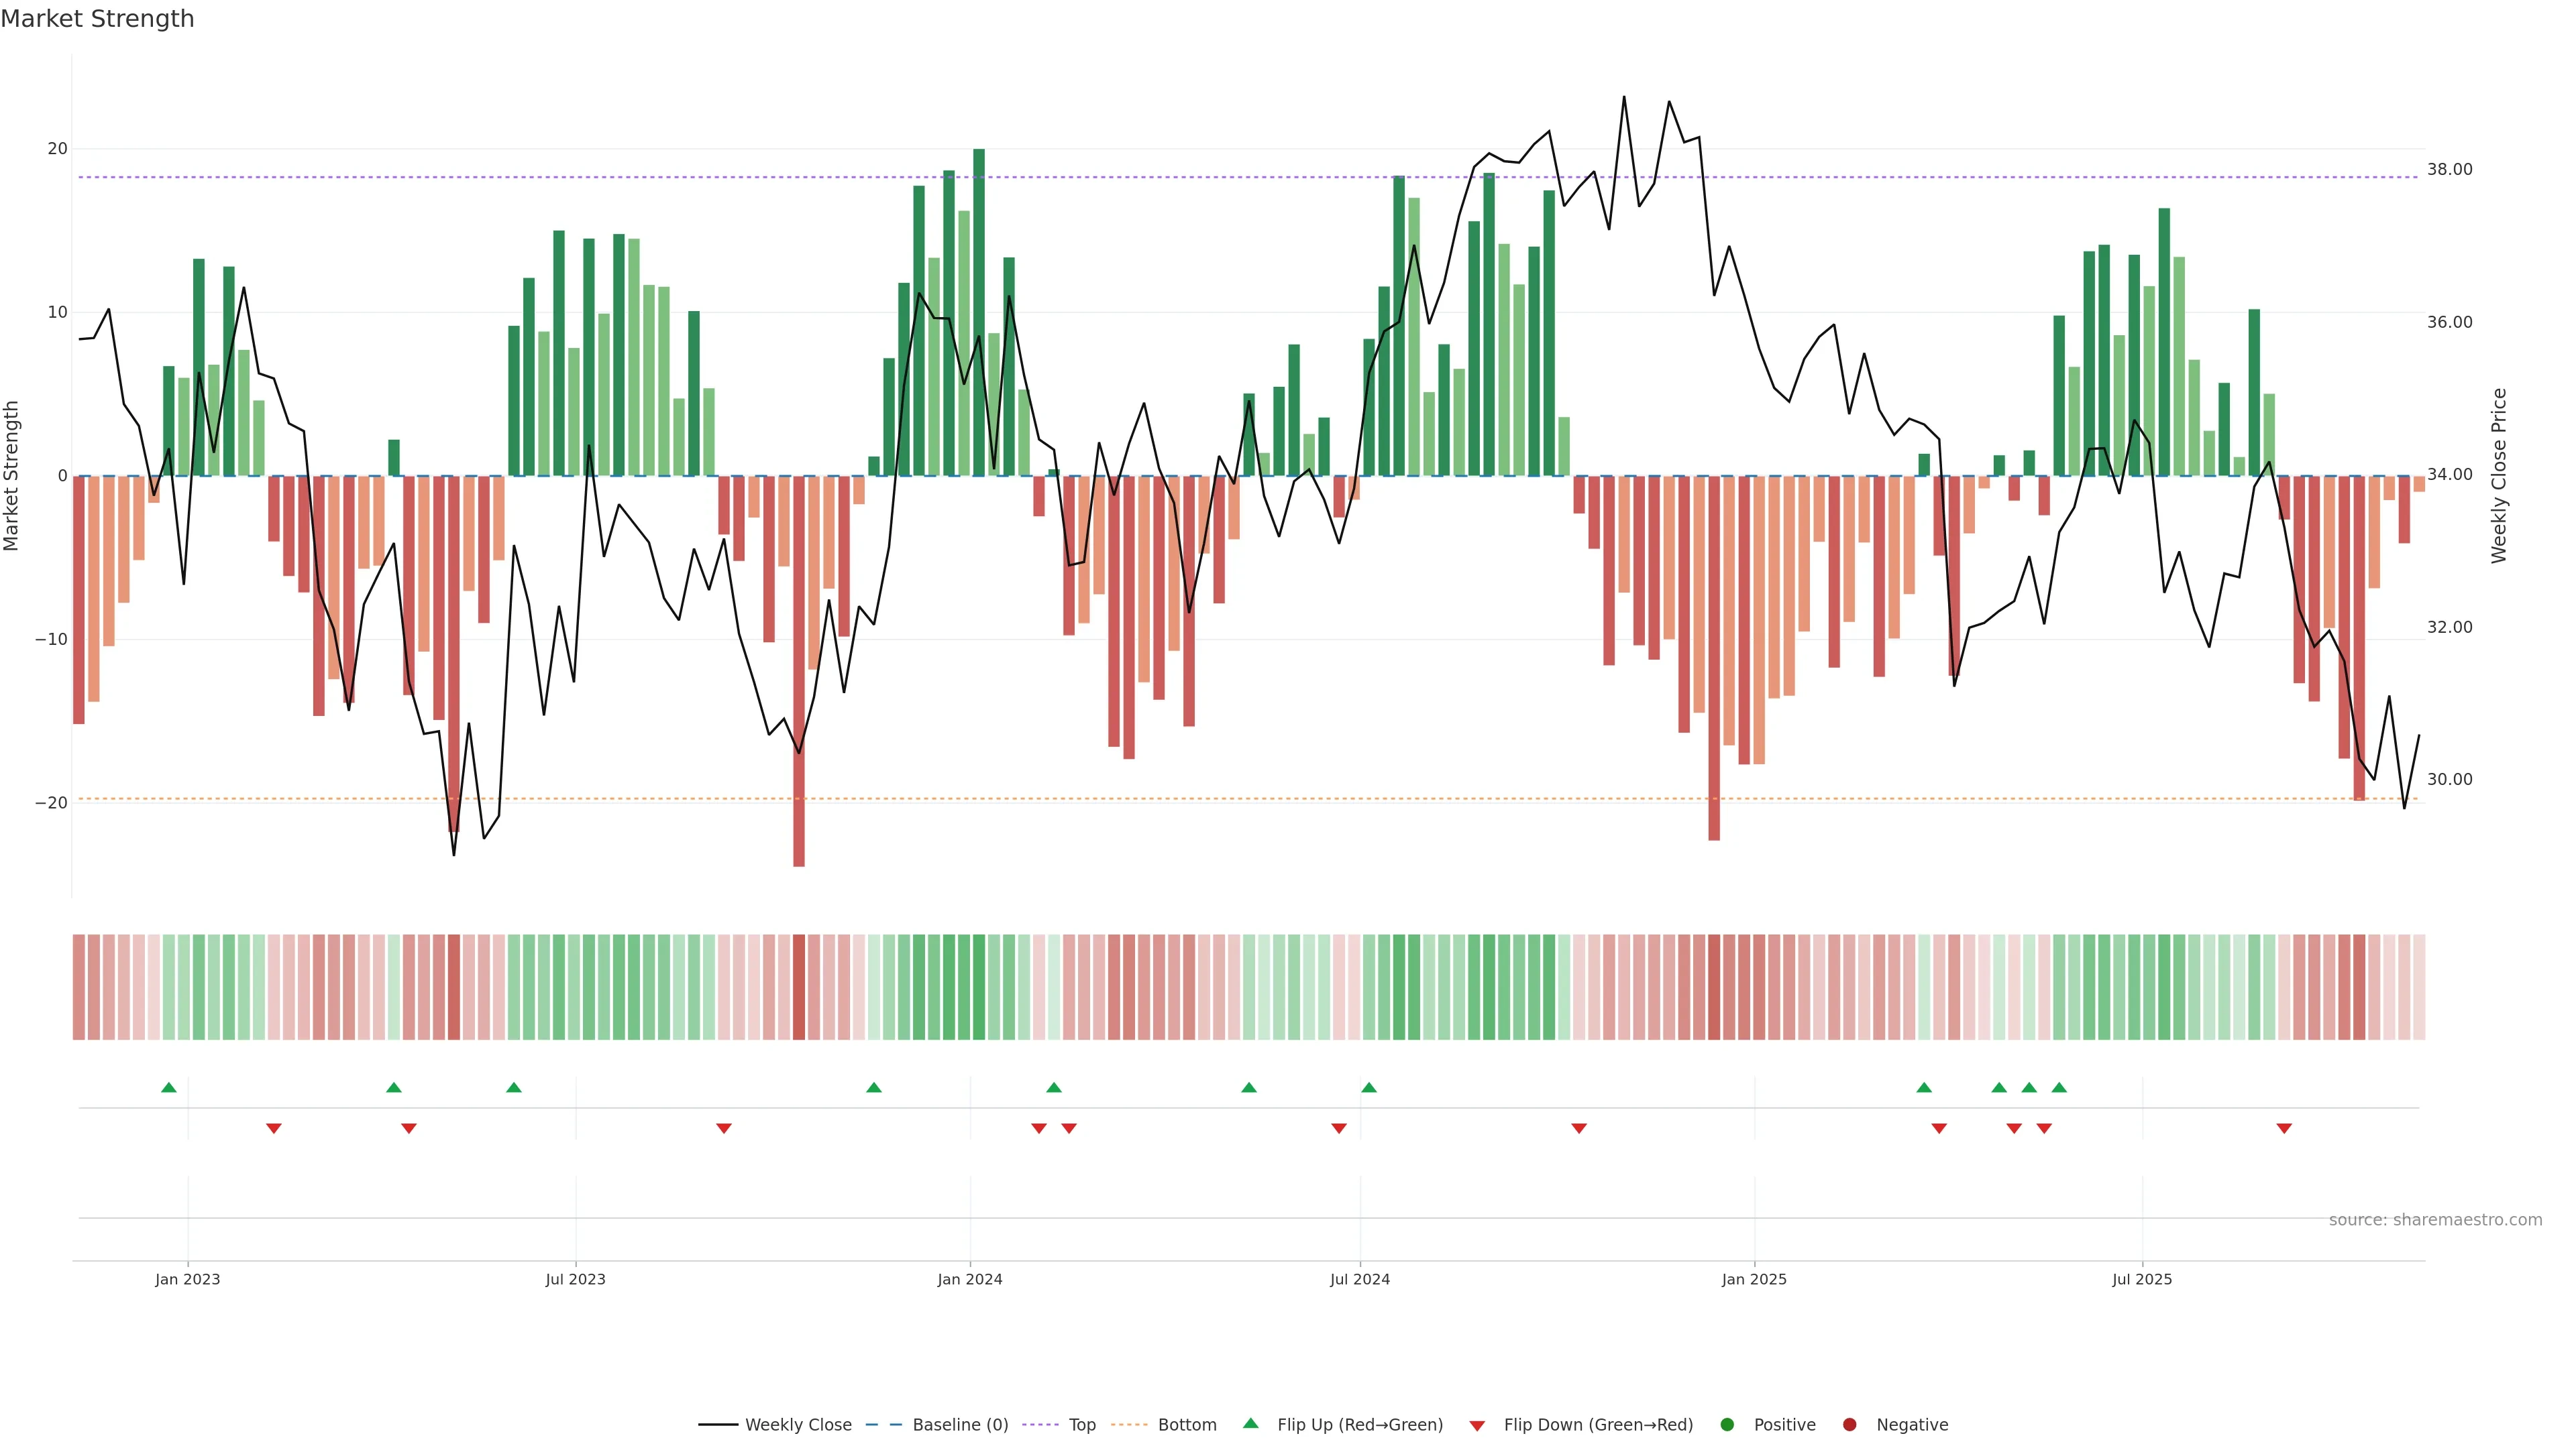Click the red flip-down marker before Jan 2025
The width and height of the screenshot is (2576, 1448).
pyautogui.click(x=1579, y=1128)
